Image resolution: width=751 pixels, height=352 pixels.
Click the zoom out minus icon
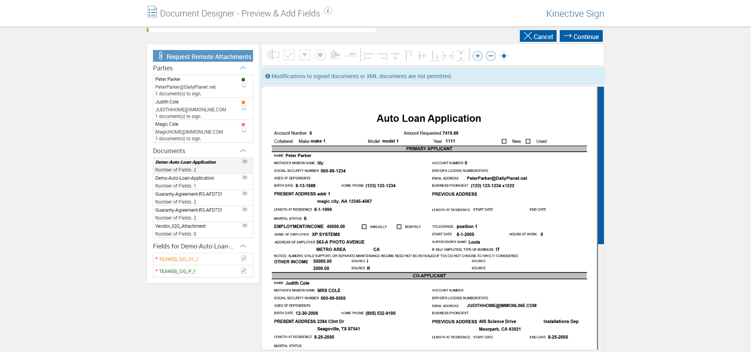tap(490, 56)
